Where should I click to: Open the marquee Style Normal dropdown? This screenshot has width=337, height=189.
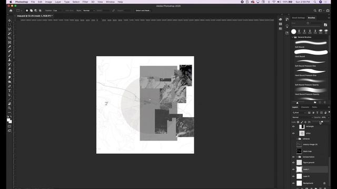coord(89,10)
